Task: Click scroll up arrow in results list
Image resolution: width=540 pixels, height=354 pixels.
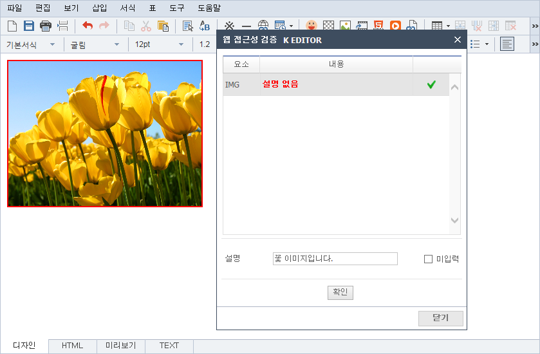Action: (454, 87)
